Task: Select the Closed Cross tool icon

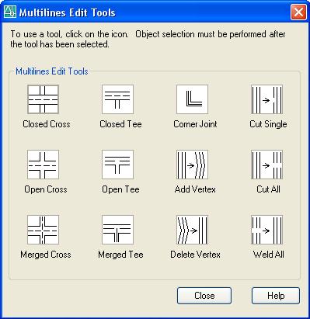Action: tap(43, 99)
